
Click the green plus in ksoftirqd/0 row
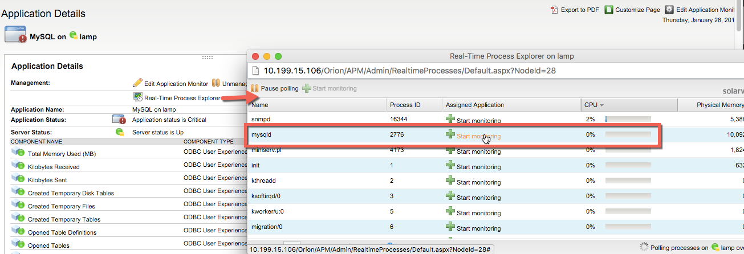[450, 196]
